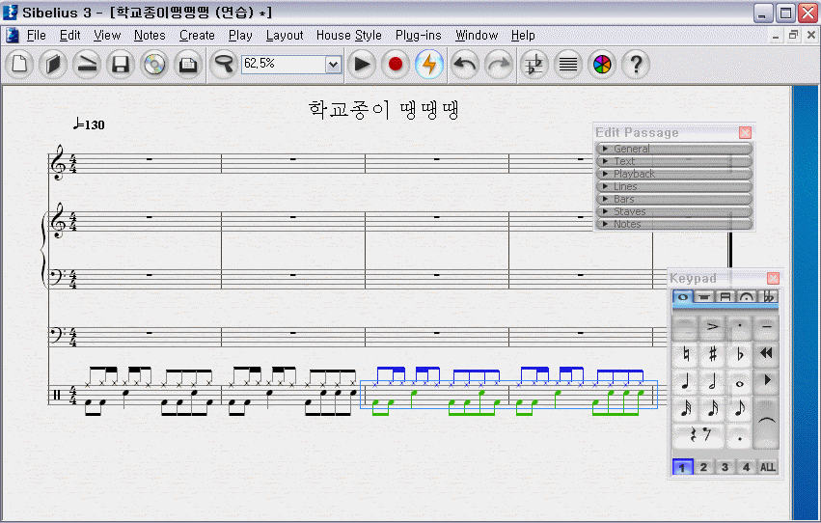Select the 16th note on the Keypad
Screen dimensions: 821x523
click(712, 409)
